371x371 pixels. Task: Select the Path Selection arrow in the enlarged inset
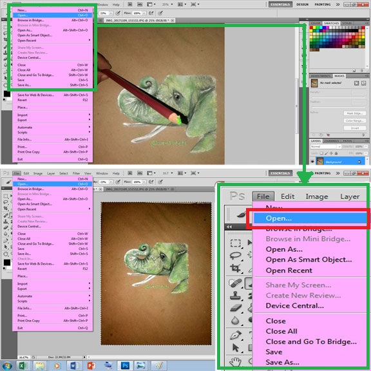coord(236,348)
